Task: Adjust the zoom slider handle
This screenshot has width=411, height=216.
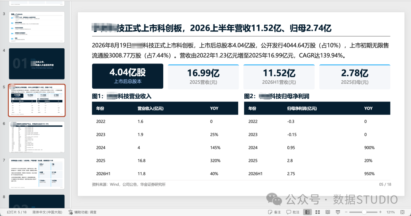Action: coord(364,212)
